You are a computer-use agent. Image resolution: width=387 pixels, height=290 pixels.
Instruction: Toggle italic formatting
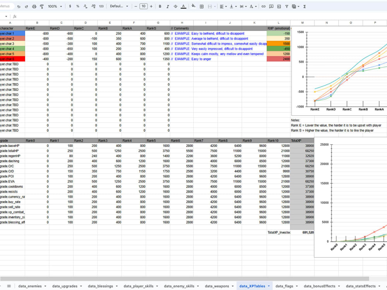coord(168,7)
